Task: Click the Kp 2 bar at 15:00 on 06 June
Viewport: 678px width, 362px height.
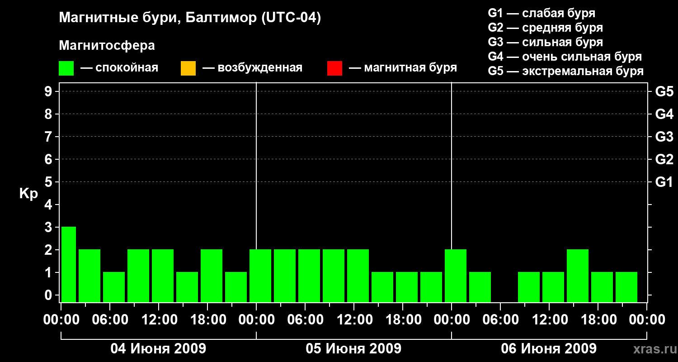Action: coord(578,276)
